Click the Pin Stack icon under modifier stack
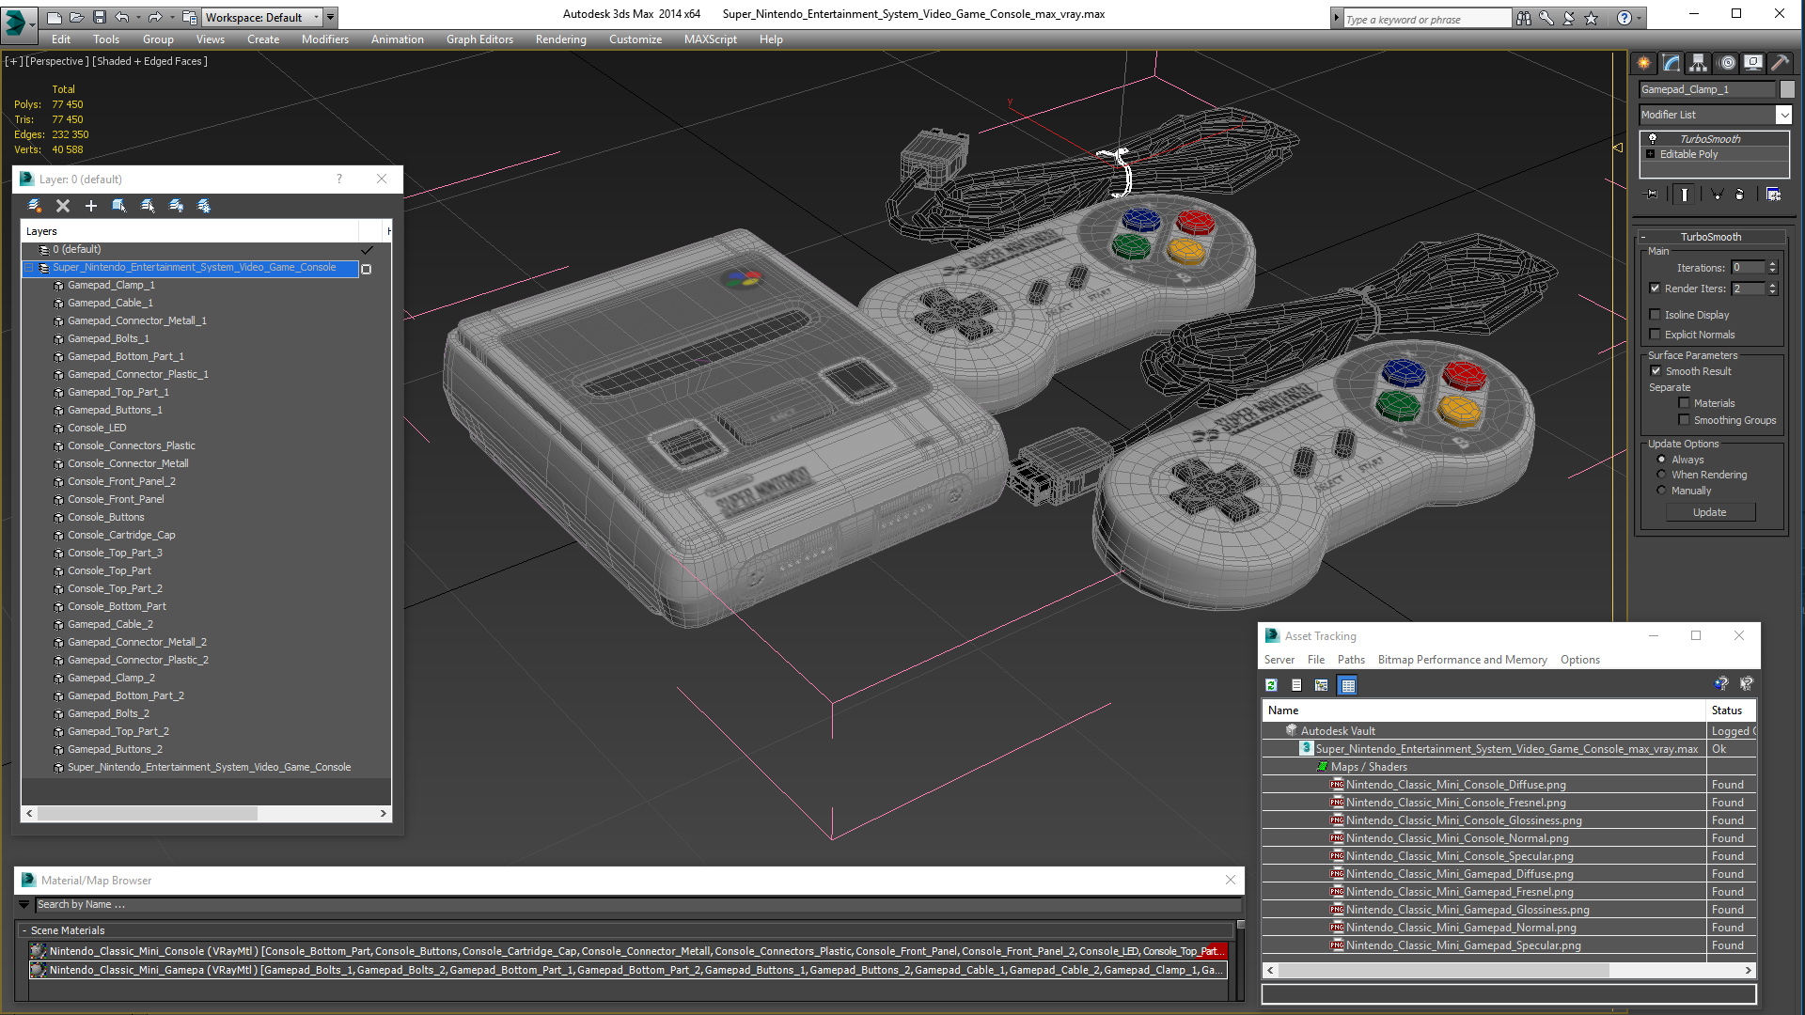The height and width of the screenshot is (1015, 1805). [x=1652, y=195]
